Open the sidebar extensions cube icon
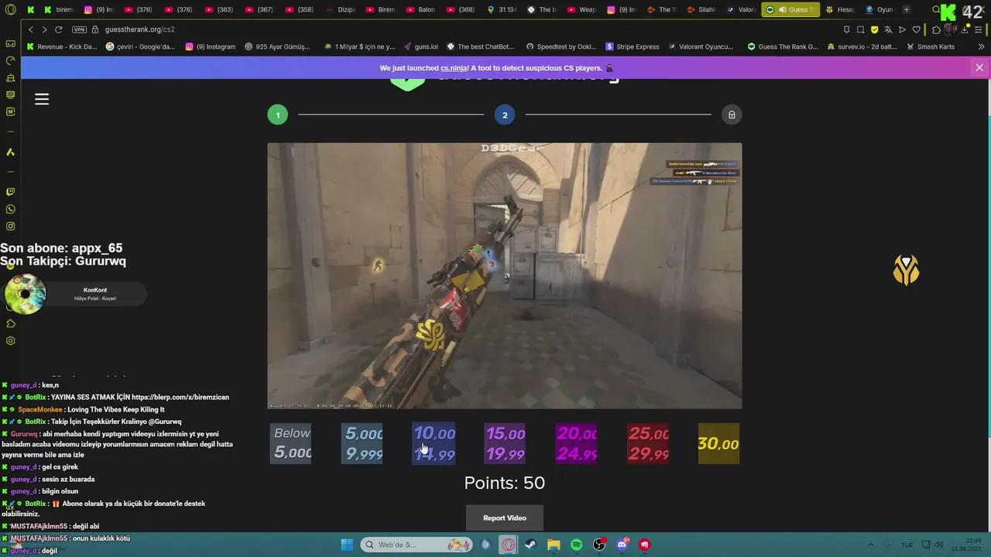 coord(10,323)
